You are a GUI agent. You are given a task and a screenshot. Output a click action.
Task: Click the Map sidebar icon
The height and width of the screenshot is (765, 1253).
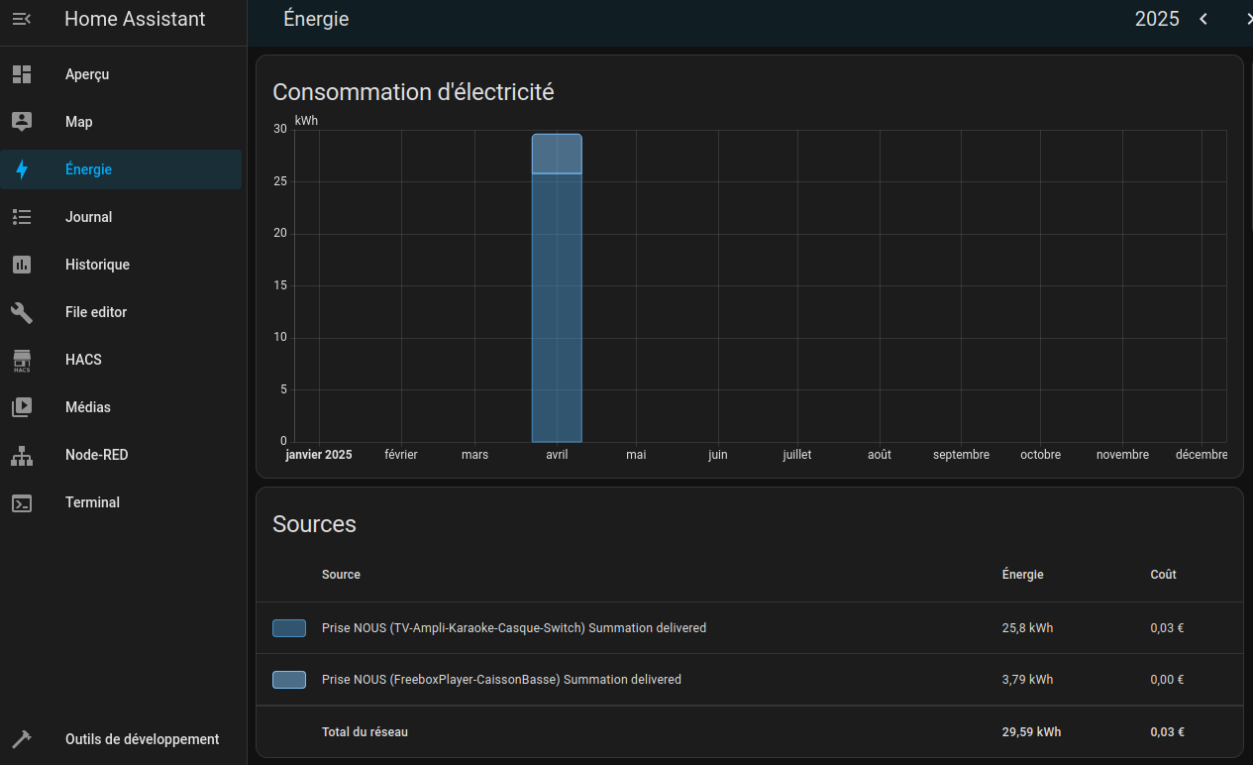(x=22, y=122)
